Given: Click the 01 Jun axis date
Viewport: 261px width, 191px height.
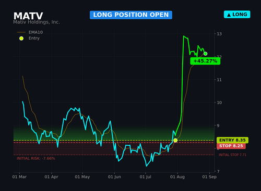Looking at the screenshot, I should coord(114,177).
